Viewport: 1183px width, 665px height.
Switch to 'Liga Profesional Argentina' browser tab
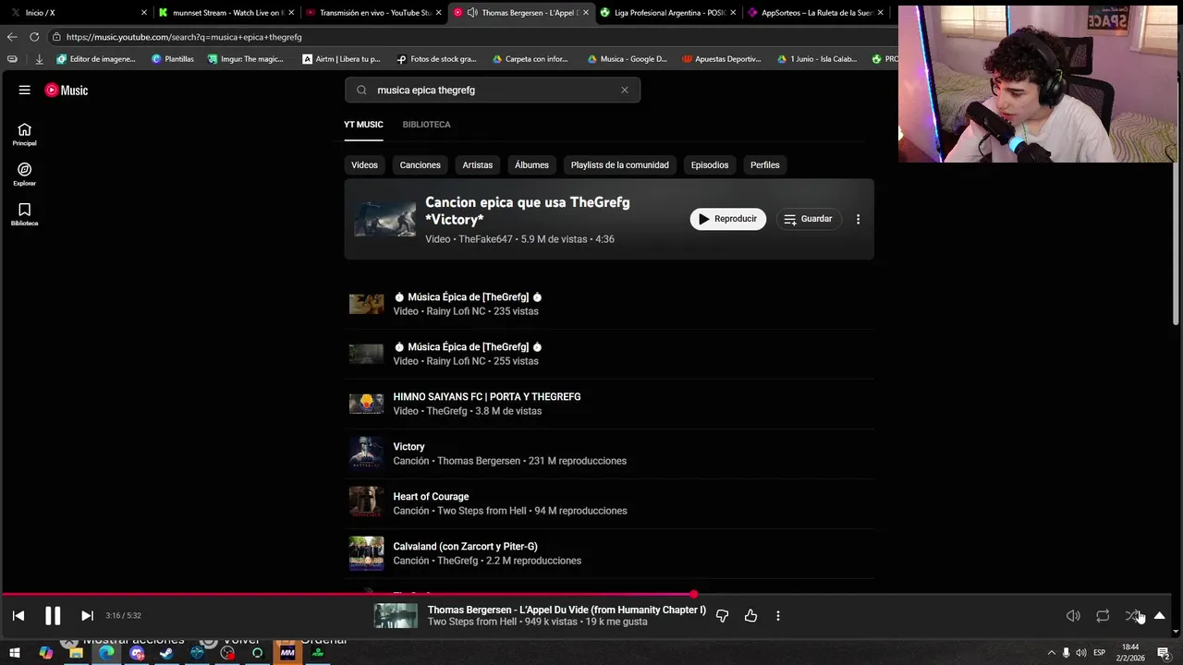669,12
